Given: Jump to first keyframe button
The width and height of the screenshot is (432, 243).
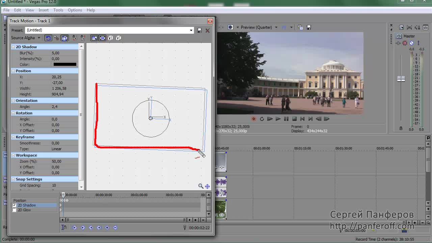Looking at the screenshot, I should click(75, 228).
